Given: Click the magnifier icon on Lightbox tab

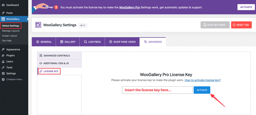Looking at the screenshot, I should click(85, 42).
